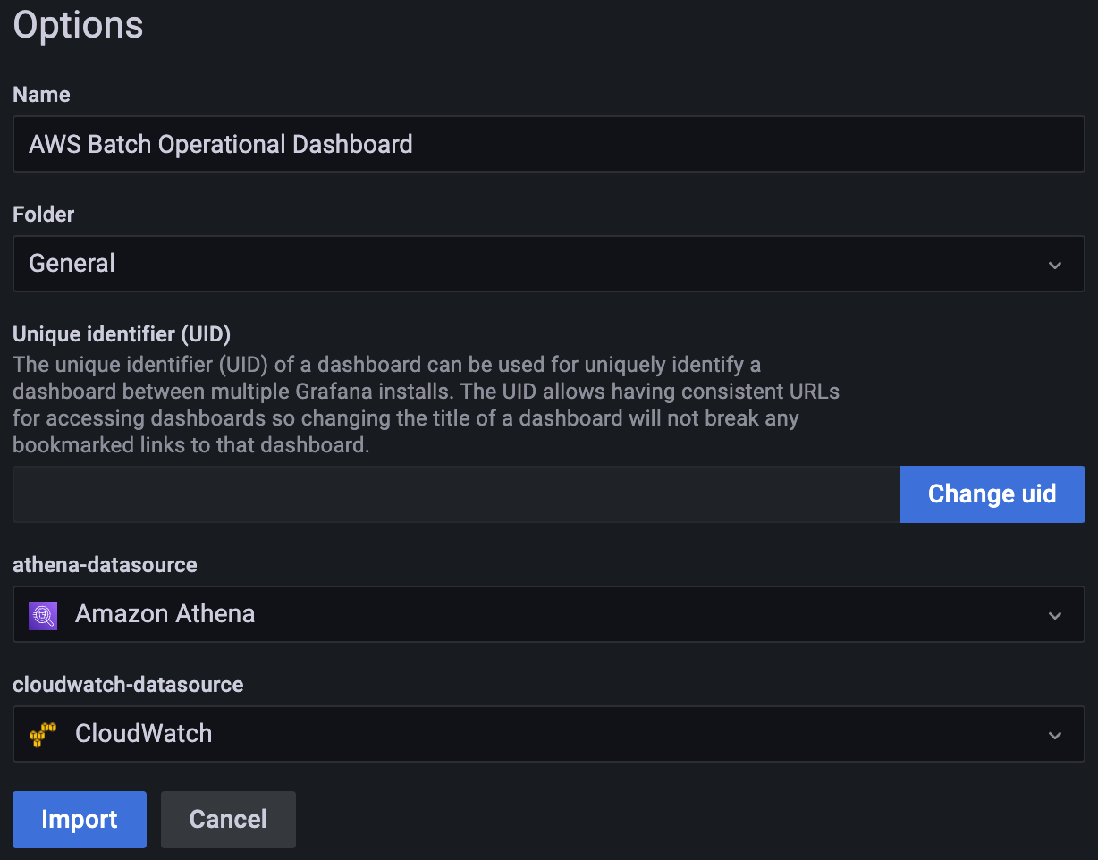Click the CloudWatch datasource icon
The width and height of the screenshot is (1098, 860).
[x=43, y=735]
